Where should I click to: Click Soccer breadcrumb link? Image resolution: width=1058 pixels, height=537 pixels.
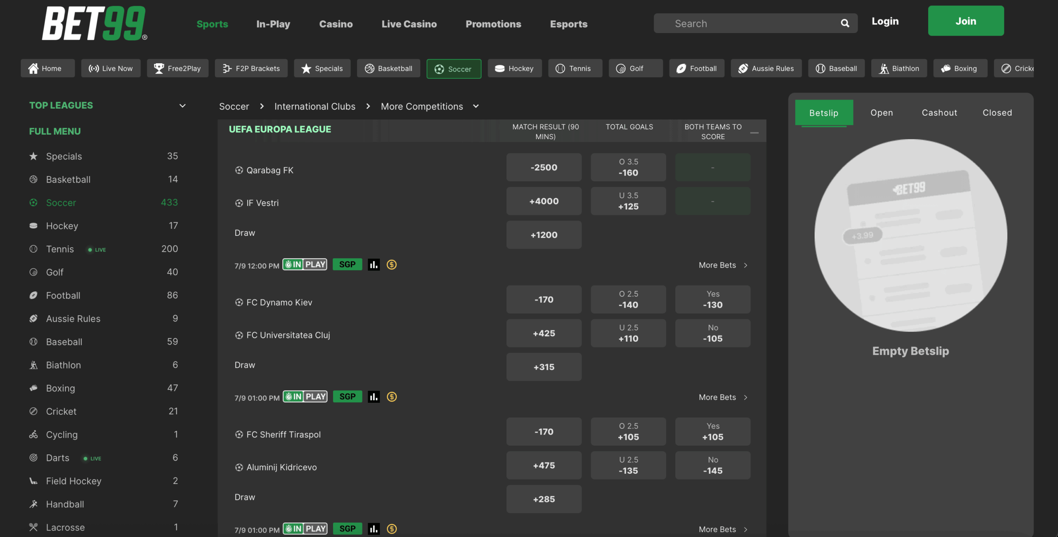[234, 107]
